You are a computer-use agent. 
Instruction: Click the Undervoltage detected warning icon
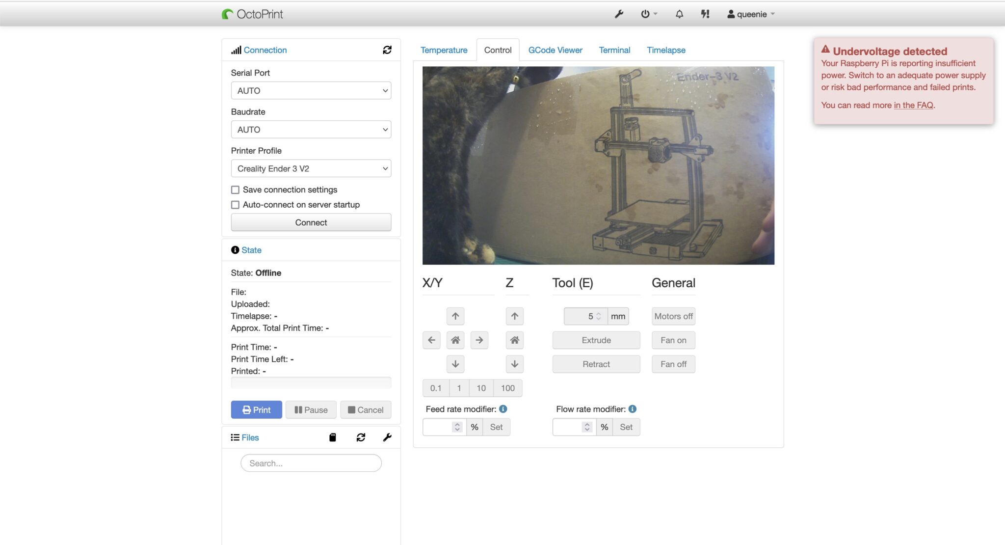pyautogui.click(x=825, y=49)
